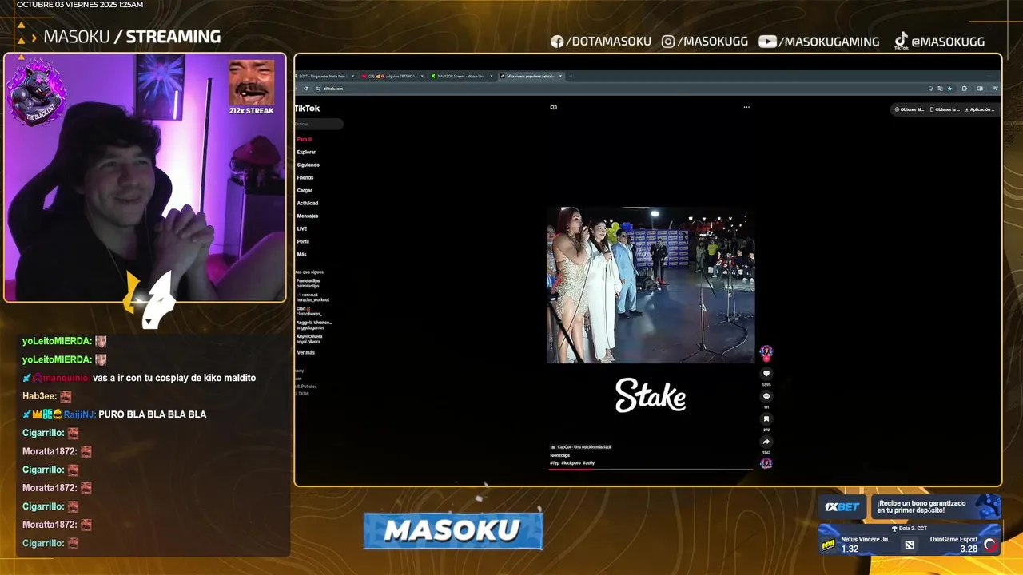This screenshot has width=1023, height=575.
Task: Open the browser side panel icon
Action: pos(980,89)
